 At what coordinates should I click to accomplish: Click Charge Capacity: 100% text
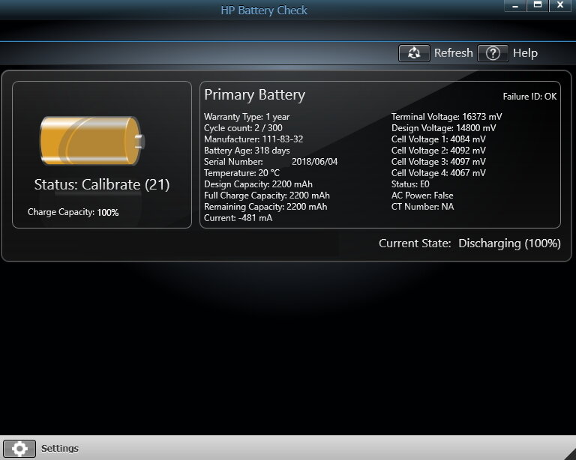(73, 212)
